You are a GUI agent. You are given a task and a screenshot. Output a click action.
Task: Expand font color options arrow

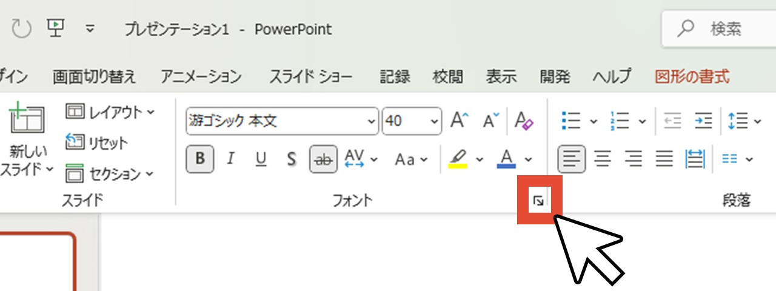coord(528,159)
